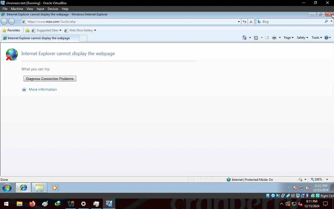
Task: Open the VirtualBox Help menu
Action: click(x=65, y=9)
